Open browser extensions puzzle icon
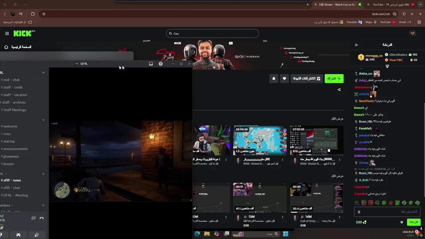 33,14
